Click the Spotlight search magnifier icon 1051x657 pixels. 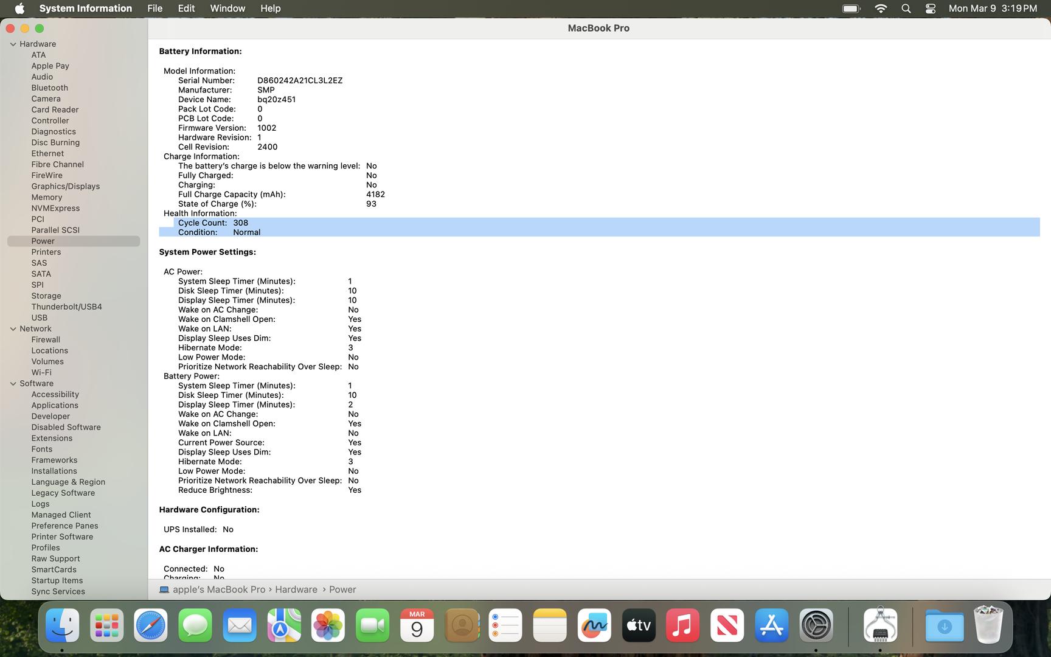(906, 9)
